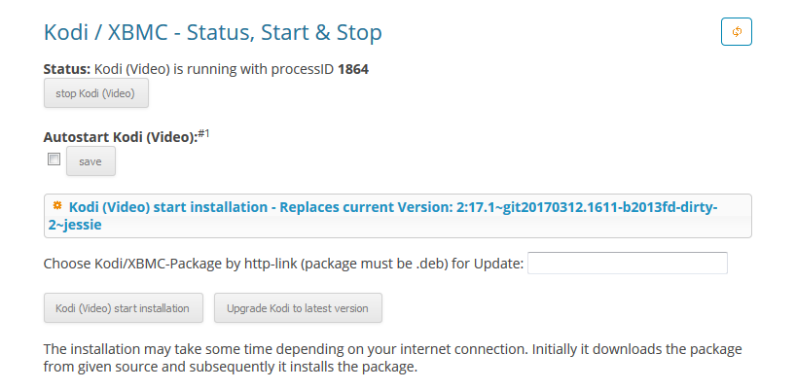Click the bold Status: label
Image resolution: width=796 pixels, height=390 pixels.
point(67,69)
